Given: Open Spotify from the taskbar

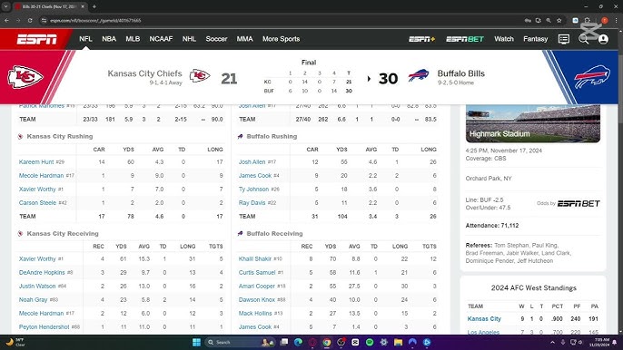Looking at the screenshot, I should click(x=370, y=342).
